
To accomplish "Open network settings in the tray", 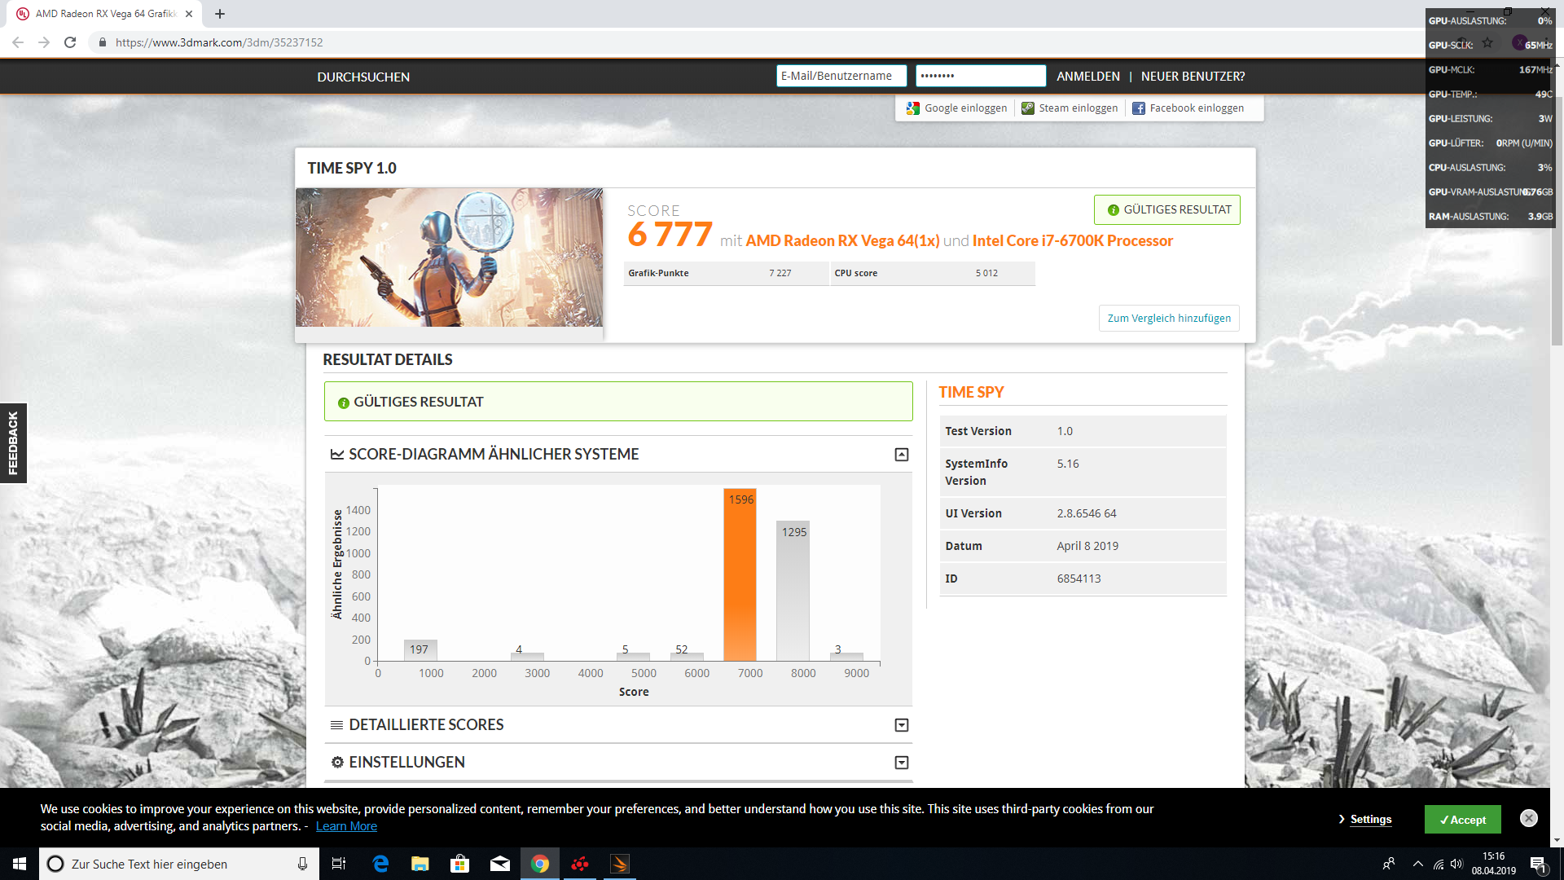I will click(1439, 864).
